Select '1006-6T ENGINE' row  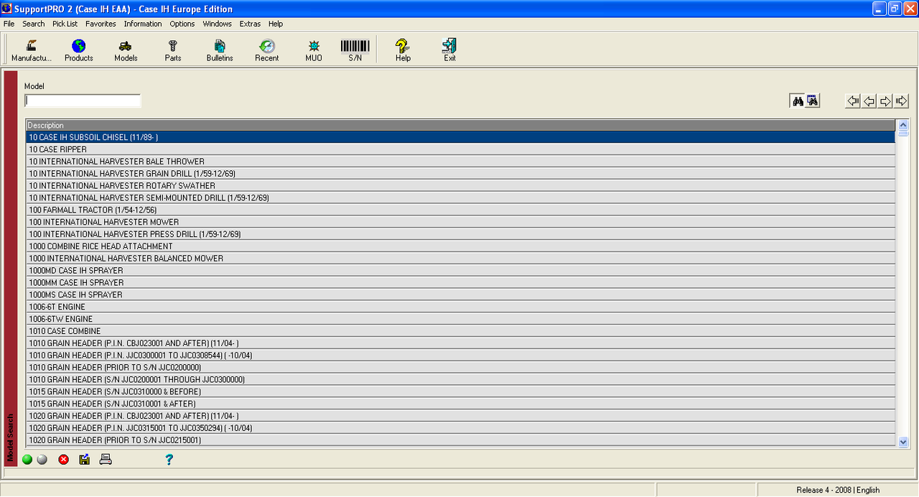461,307
